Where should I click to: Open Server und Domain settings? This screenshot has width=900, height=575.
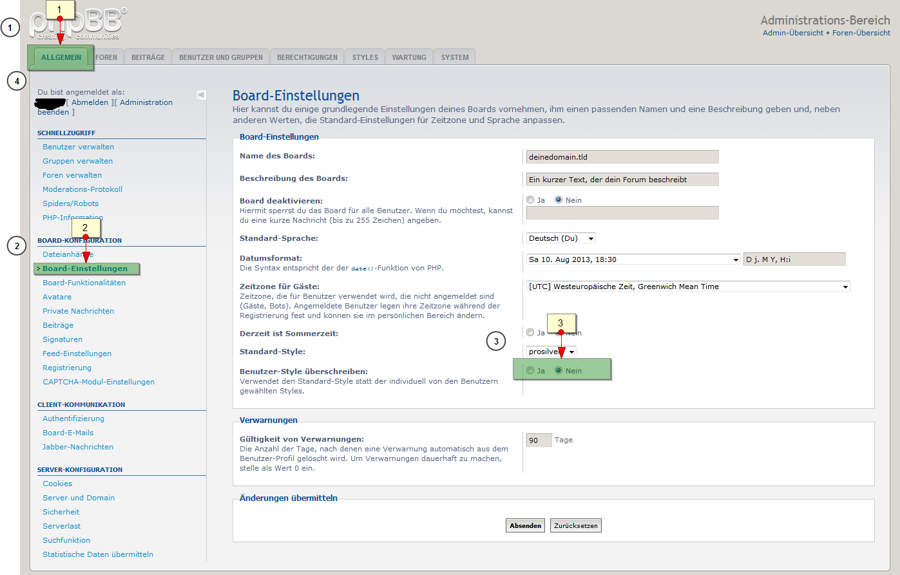(79, 498)
